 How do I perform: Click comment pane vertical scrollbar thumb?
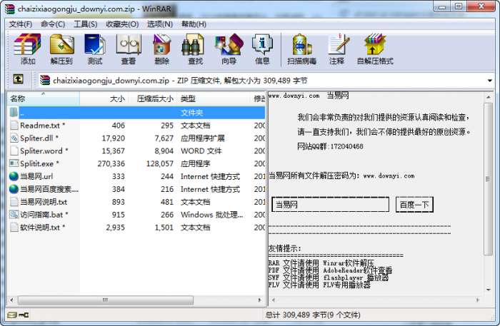[x=488, y=179]
